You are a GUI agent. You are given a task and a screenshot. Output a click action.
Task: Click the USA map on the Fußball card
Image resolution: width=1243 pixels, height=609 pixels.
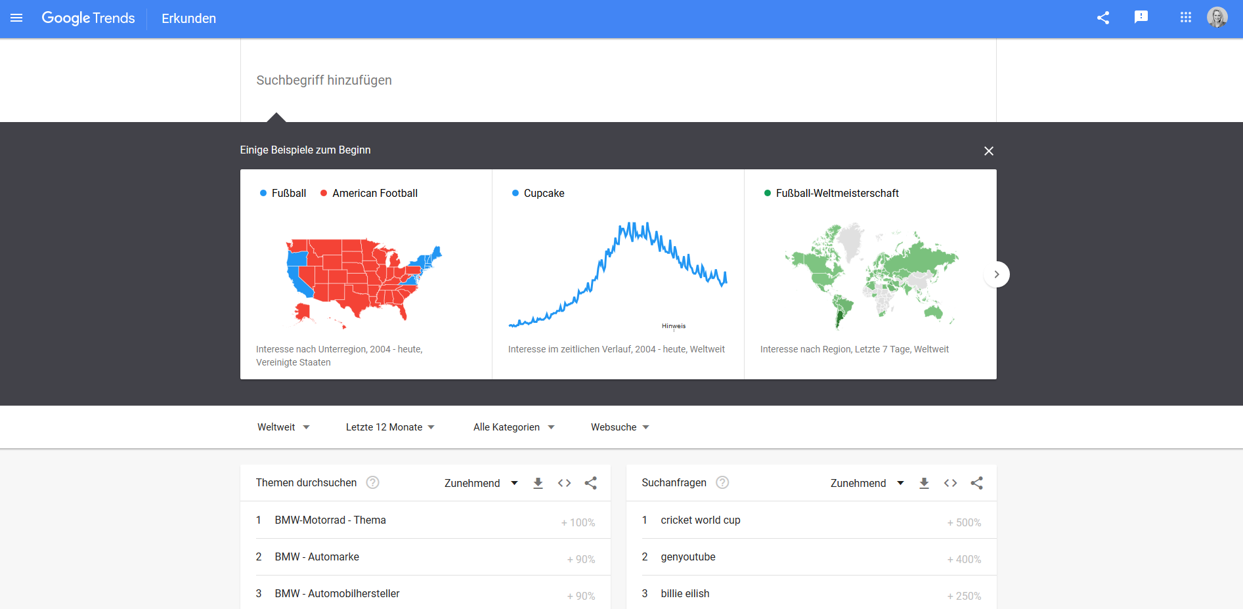364,283
